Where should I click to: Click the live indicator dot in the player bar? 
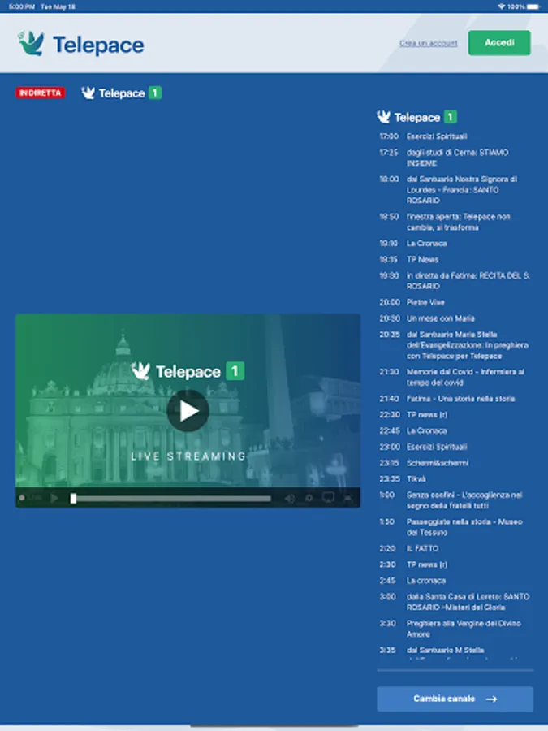(x=21, y=498)
